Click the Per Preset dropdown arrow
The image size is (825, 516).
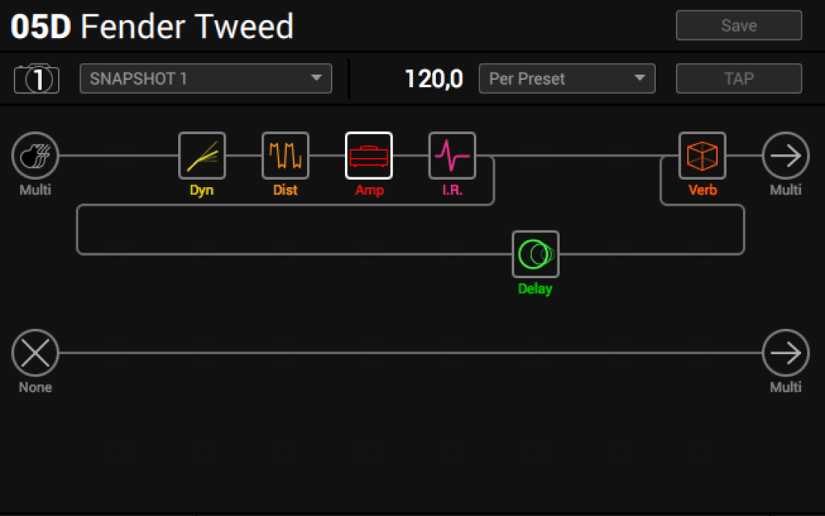640,78
